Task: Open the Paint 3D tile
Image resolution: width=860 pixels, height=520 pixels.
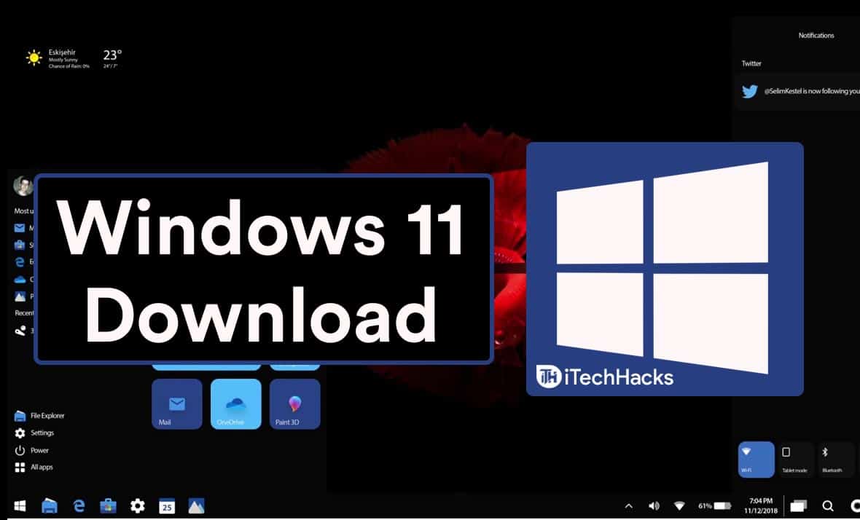Action: 294,404
